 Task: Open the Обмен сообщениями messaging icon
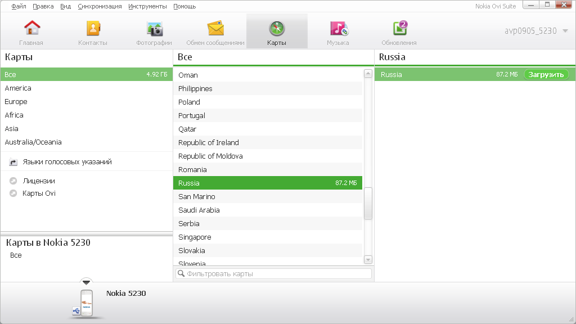(215, 28)
